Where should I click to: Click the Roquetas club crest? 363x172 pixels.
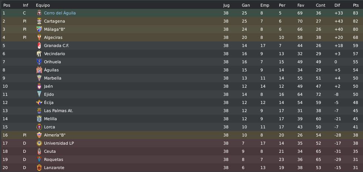click(x=39, y=159)
